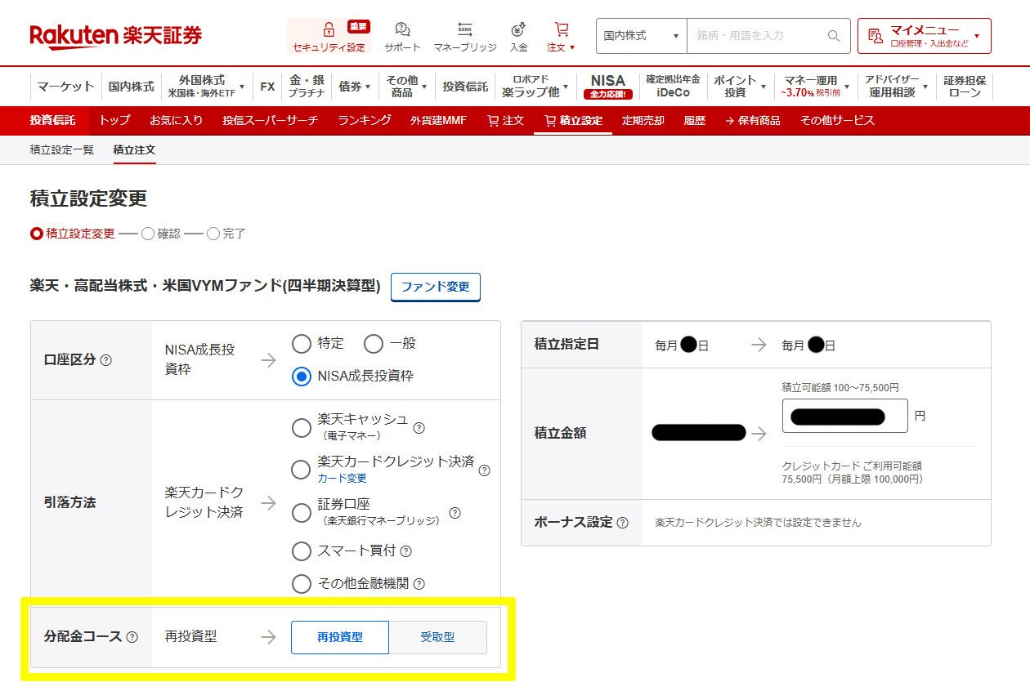
Task: Select 受取型 distribution course button
Action: [x=437, y=637]
